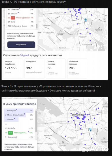Click the gray park marker at upper map's right
The height and width of the screenshot is (156, 112).
tap(99, 28)
